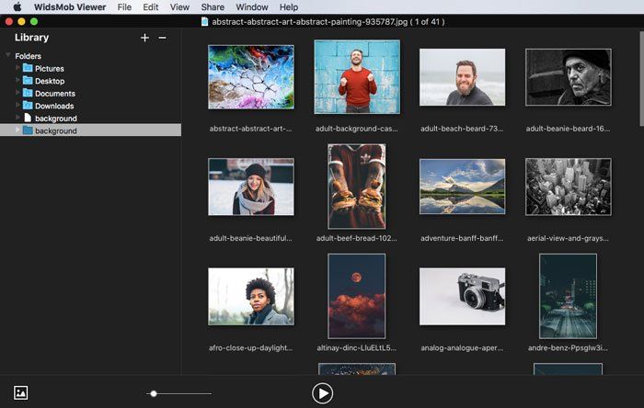Open the vintage camera analog-analogue photo
The image size is (644, 408).
point(462,296)
